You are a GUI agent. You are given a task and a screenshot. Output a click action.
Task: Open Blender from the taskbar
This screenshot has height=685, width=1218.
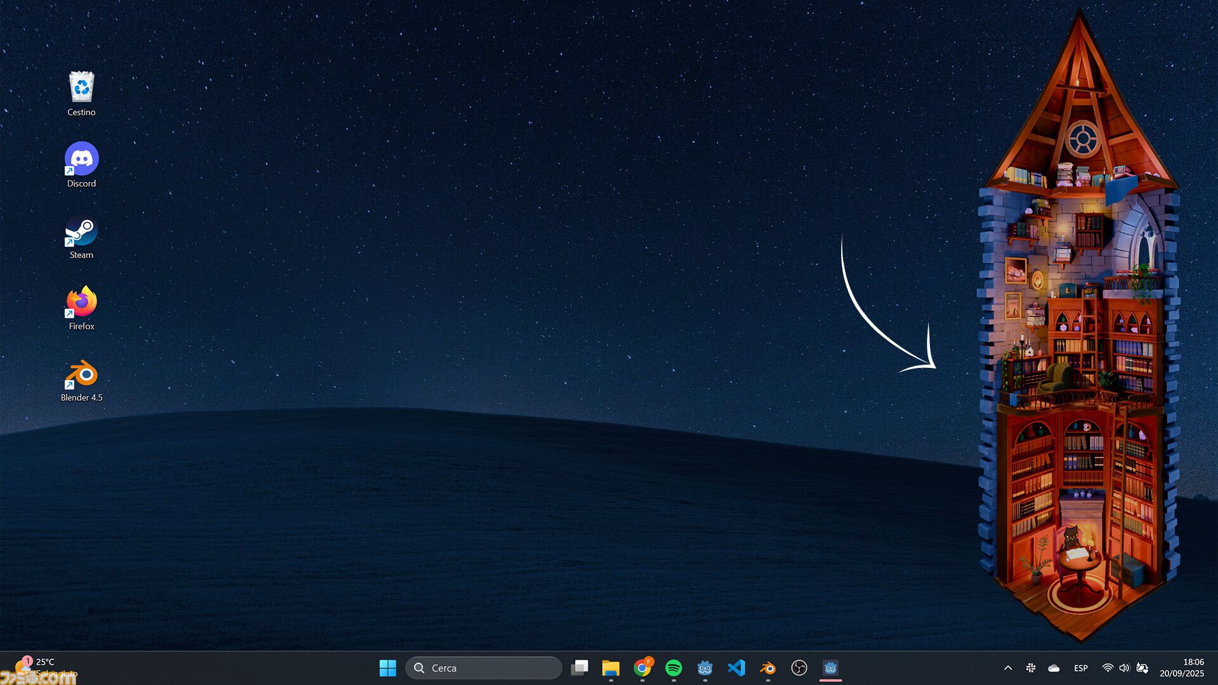pos(768,668)
